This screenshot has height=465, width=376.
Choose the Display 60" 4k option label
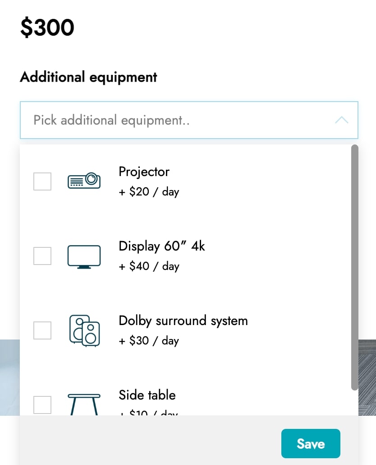pyautogui.click(x=162, y=246)
